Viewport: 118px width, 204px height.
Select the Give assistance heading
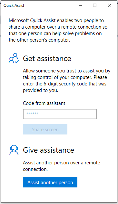tap(49, 150)
